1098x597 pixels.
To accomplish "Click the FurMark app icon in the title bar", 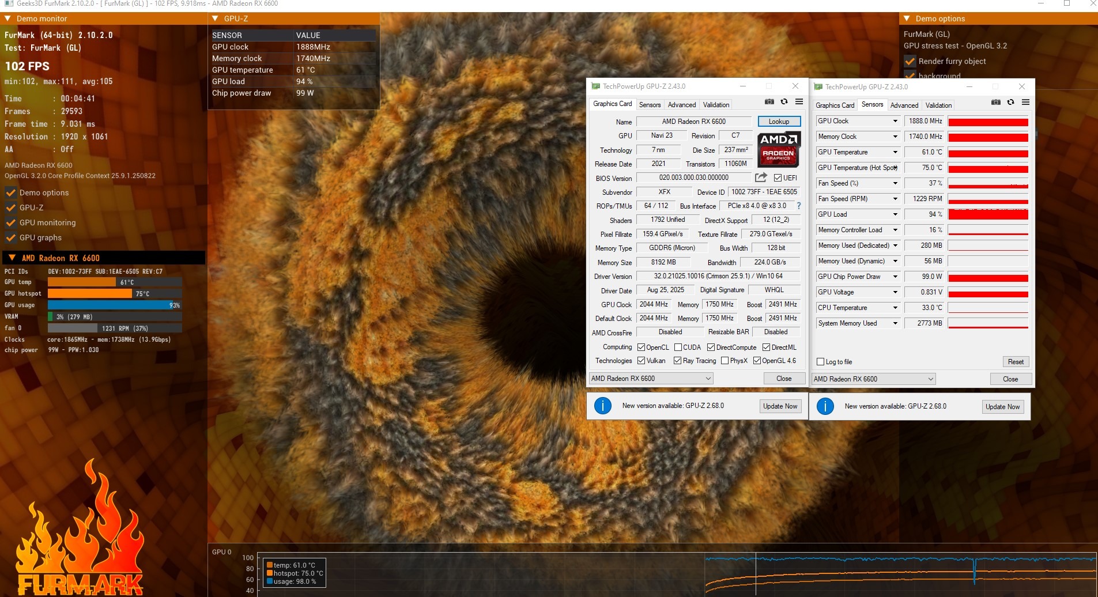I will click(x=8, y=3).
